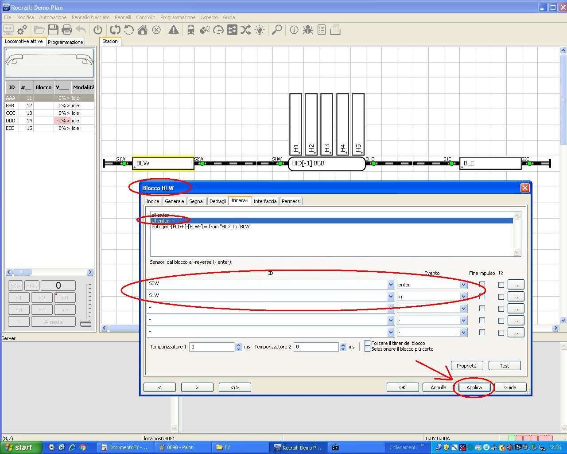Toggle Fine impulso checkbox for S1W
Image resolution: width=567 pixels, height=454 pixels.
click(482, 297)
